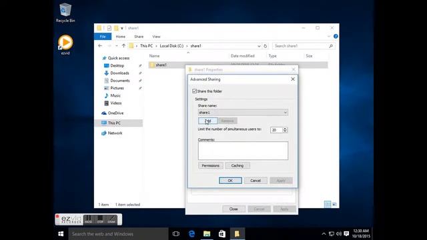Open the Home ribbon tab
Screen dimensions: 427x240
coord(120,37)
